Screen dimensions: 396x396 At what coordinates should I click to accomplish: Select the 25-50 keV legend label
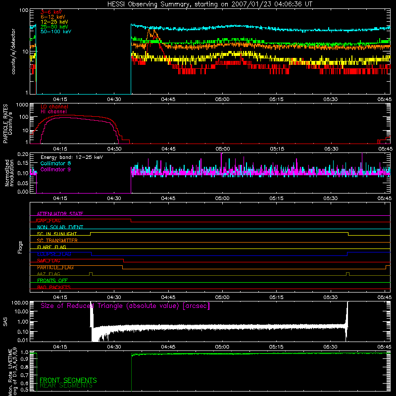coord(54,27)
